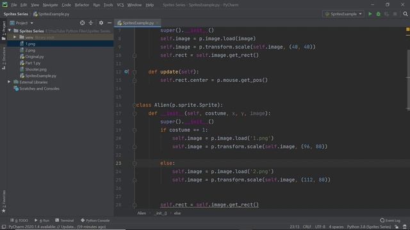Click the UTF-8 encoding indicator
The height and width of the screenshot is (230, 410).
[320, 227]
